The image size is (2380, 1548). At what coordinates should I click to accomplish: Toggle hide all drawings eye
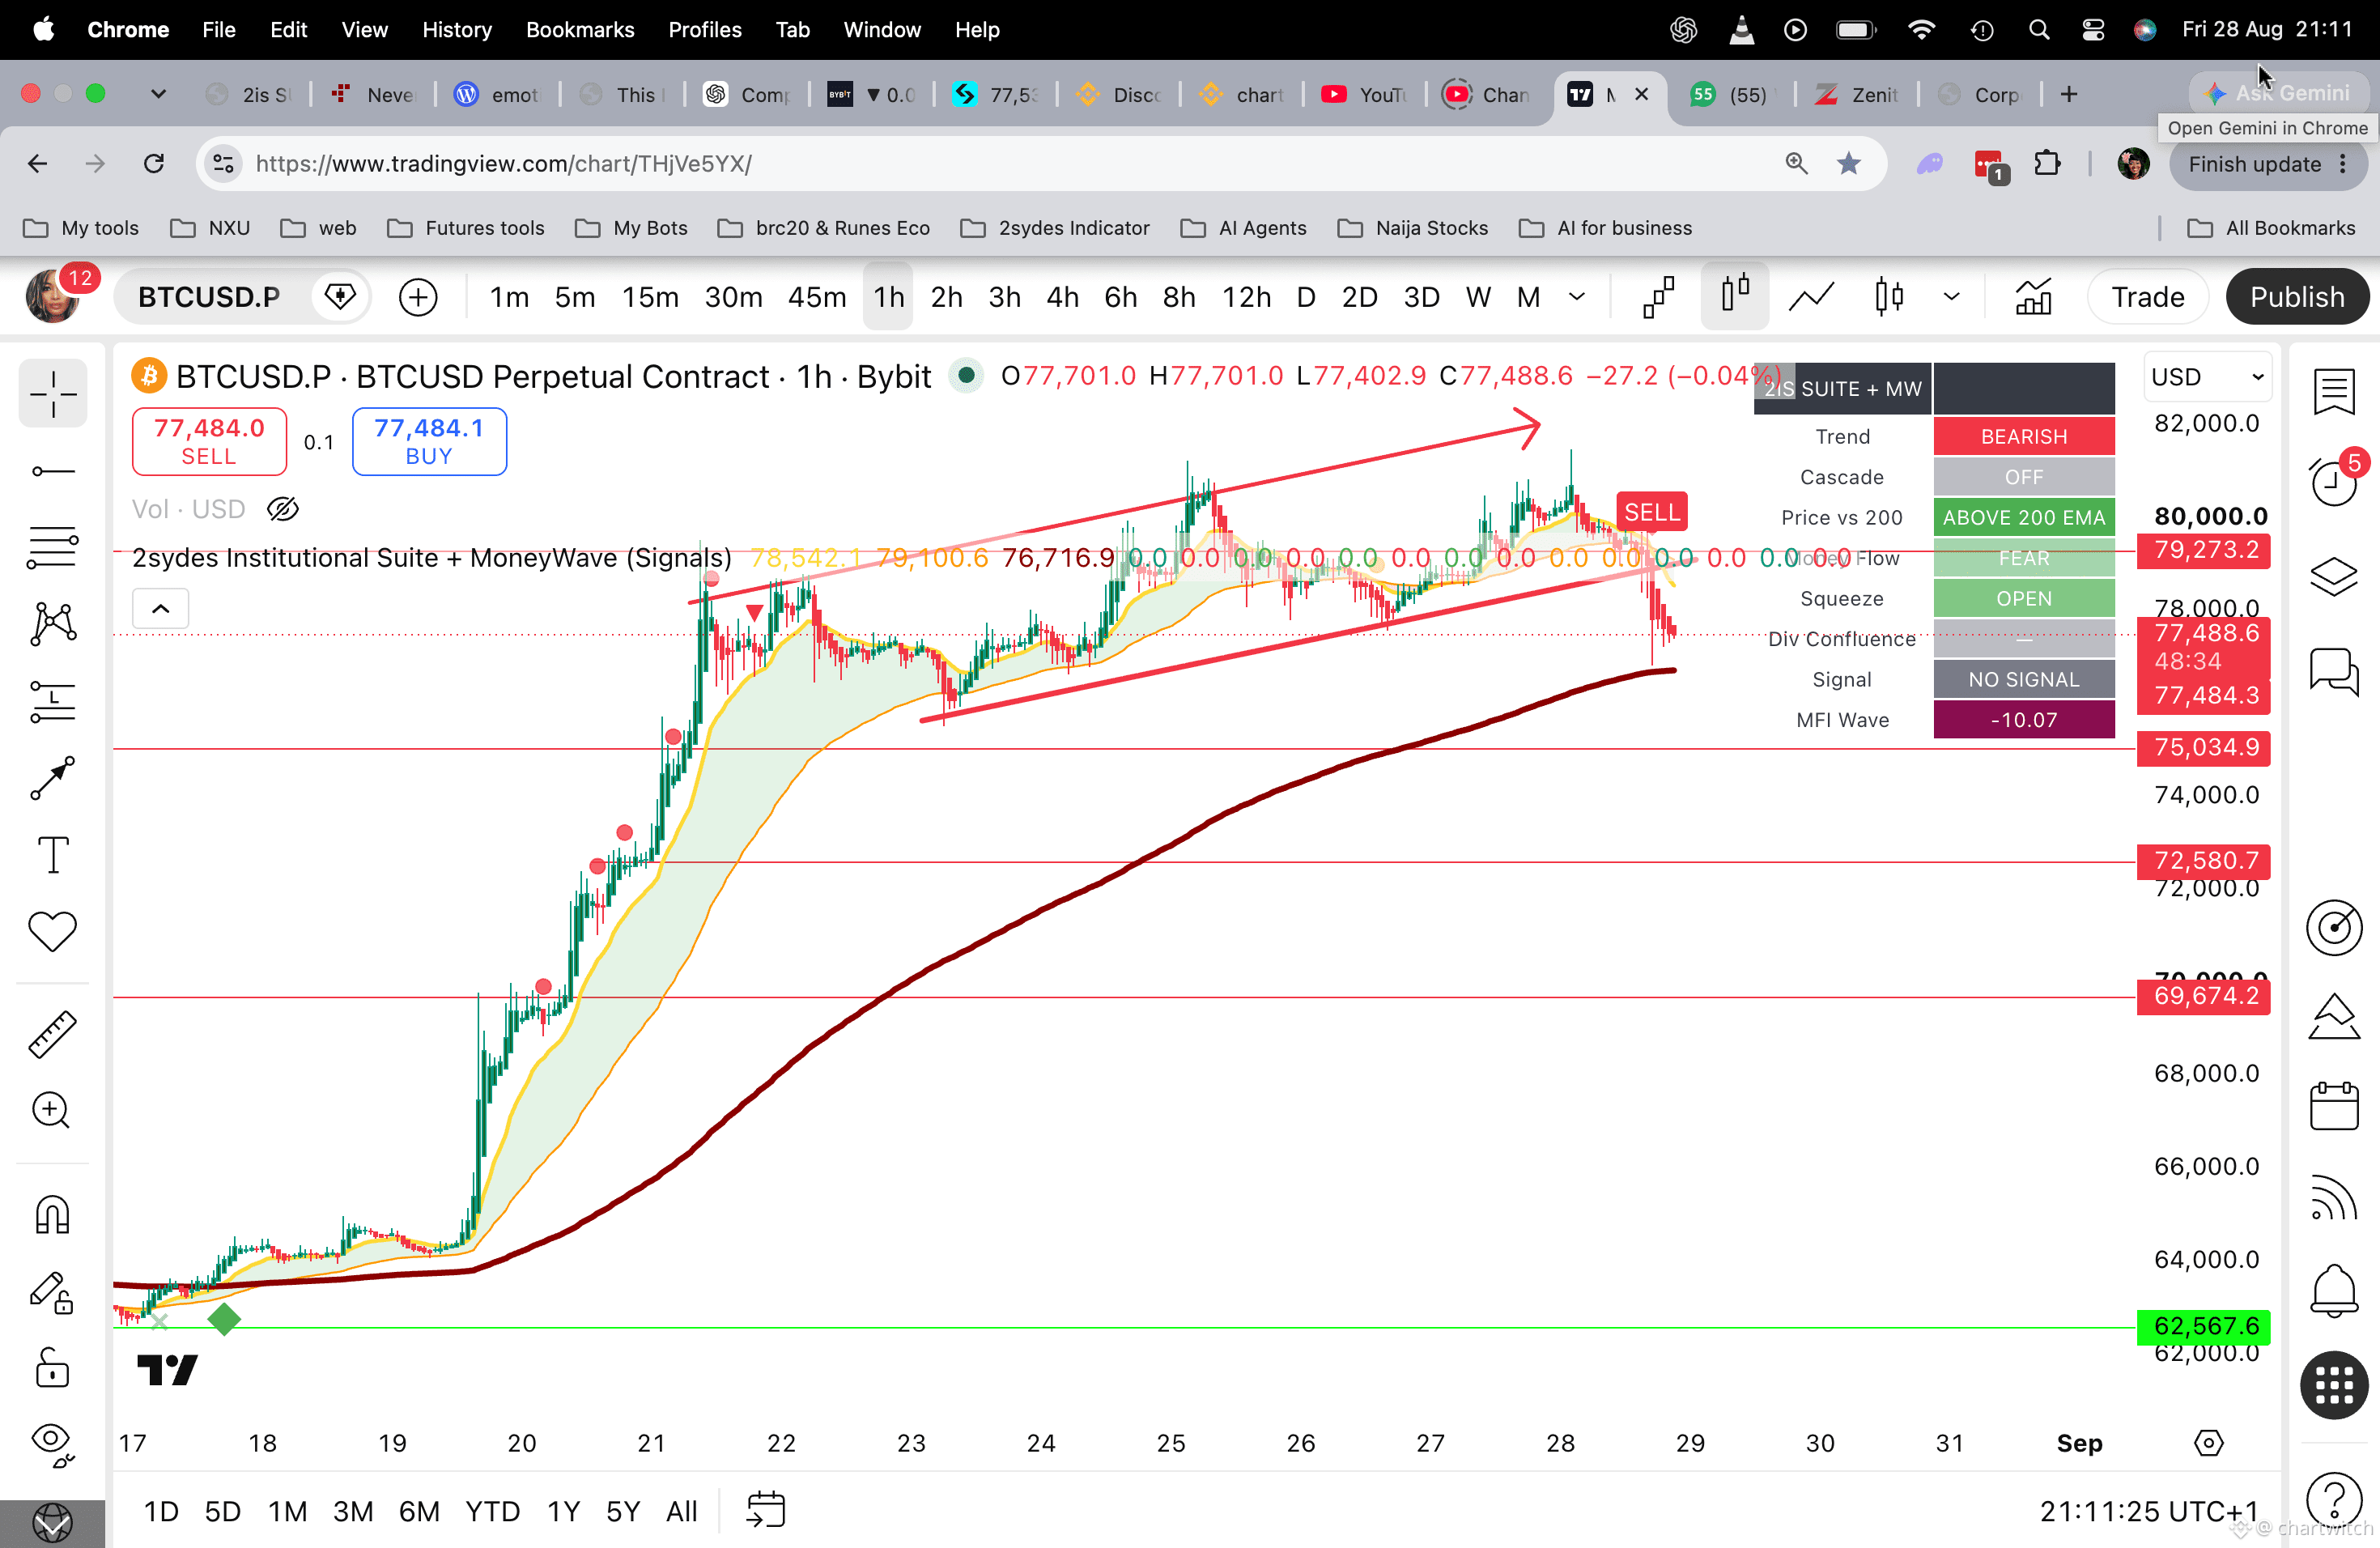(52, 1444)
